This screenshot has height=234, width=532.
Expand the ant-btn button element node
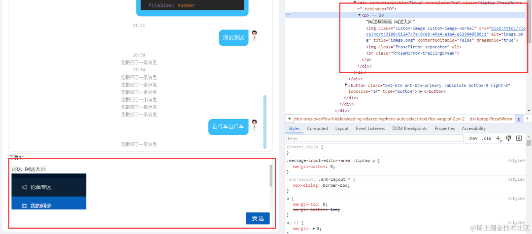tap(346, 85)
